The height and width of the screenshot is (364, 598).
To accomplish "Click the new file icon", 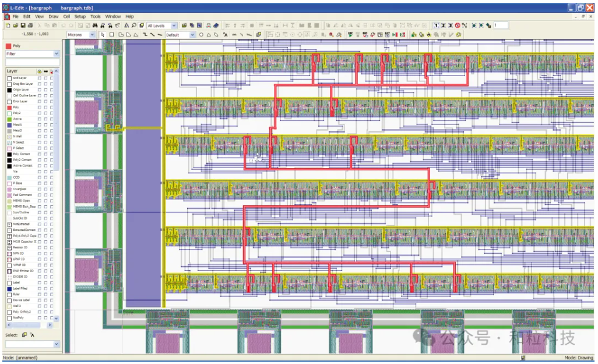I will click(x=8, y=26).
